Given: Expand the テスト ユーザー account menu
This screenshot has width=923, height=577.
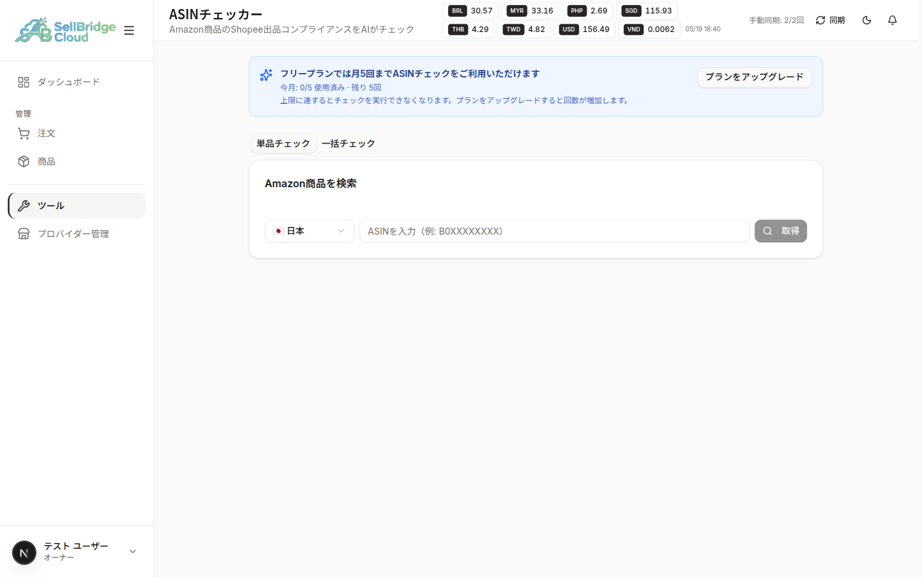Looking at the screenshot, I should tap(76, 551).
